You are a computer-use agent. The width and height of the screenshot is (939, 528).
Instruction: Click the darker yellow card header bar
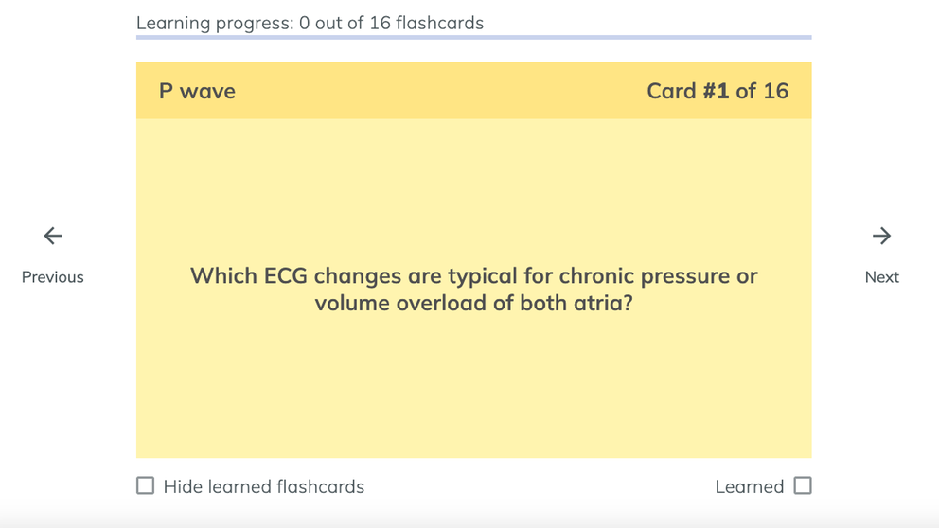pyautogui.click(x=473, y=91)
